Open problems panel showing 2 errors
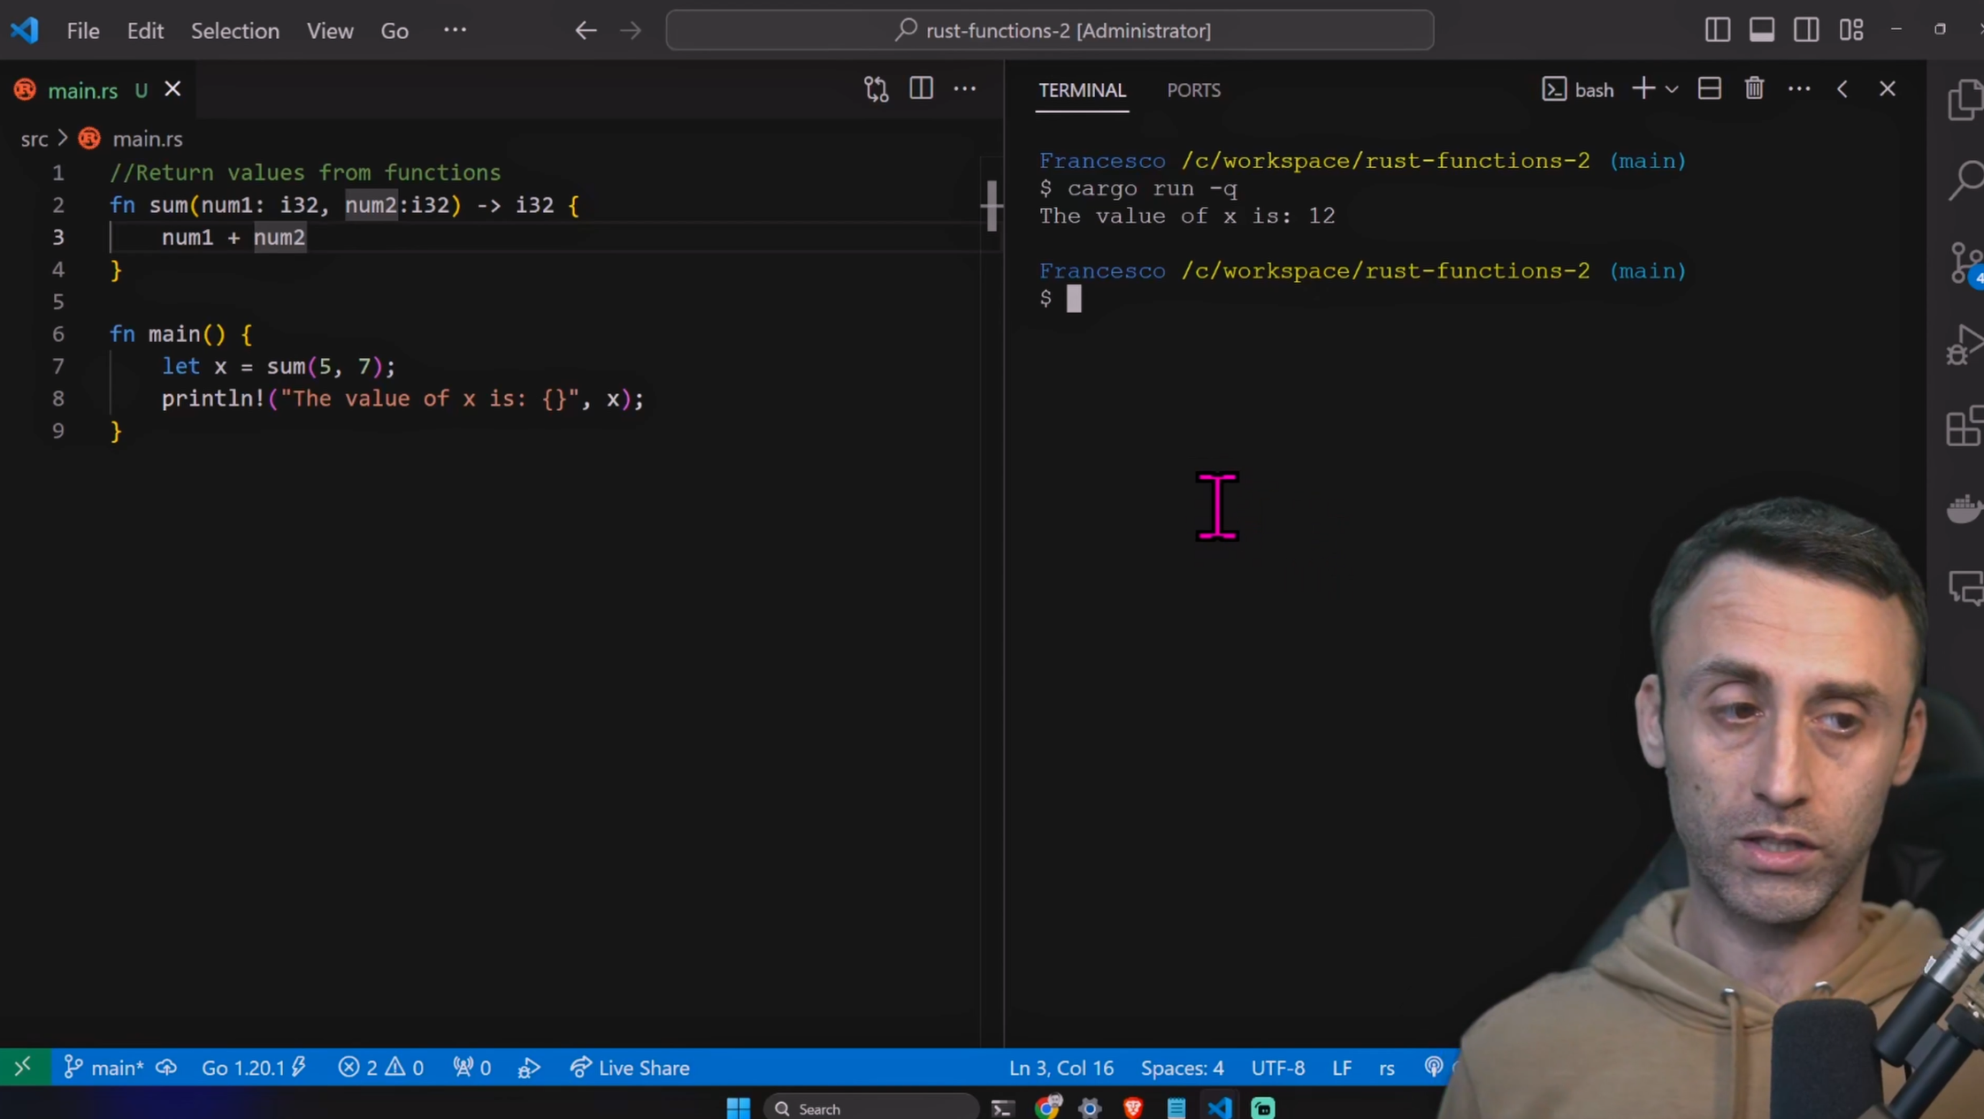The image size is (1984, 1119). click(x=380, y=1068)
